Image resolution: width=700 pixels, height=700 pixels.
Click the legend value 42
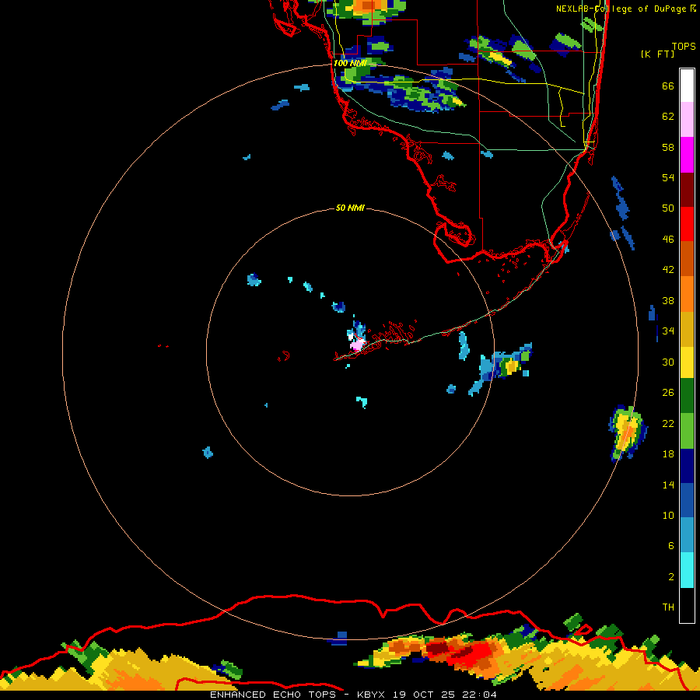[668, 270]
